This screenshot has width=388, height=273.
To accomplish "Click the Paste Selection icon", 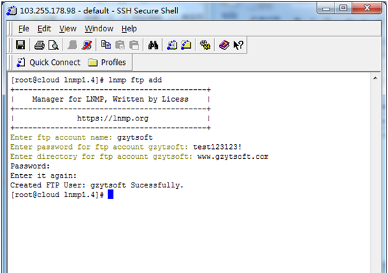I will [134, 45].
